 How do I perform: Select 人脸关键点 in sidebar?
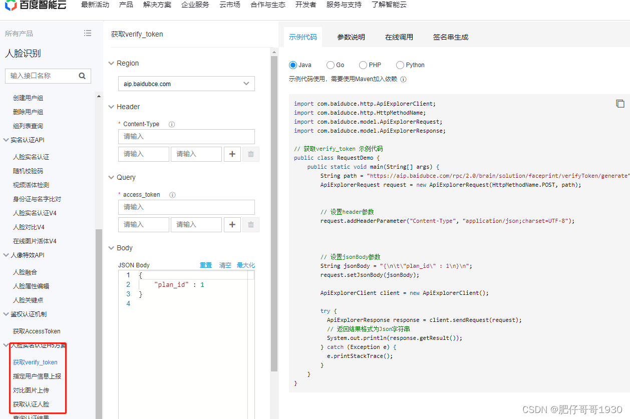28,300
